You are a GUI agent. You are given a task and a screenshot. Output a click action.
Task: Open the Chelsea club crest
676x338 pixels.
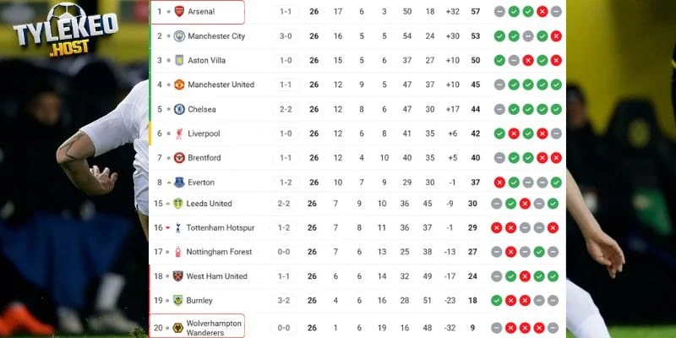[x=179, y=109]
